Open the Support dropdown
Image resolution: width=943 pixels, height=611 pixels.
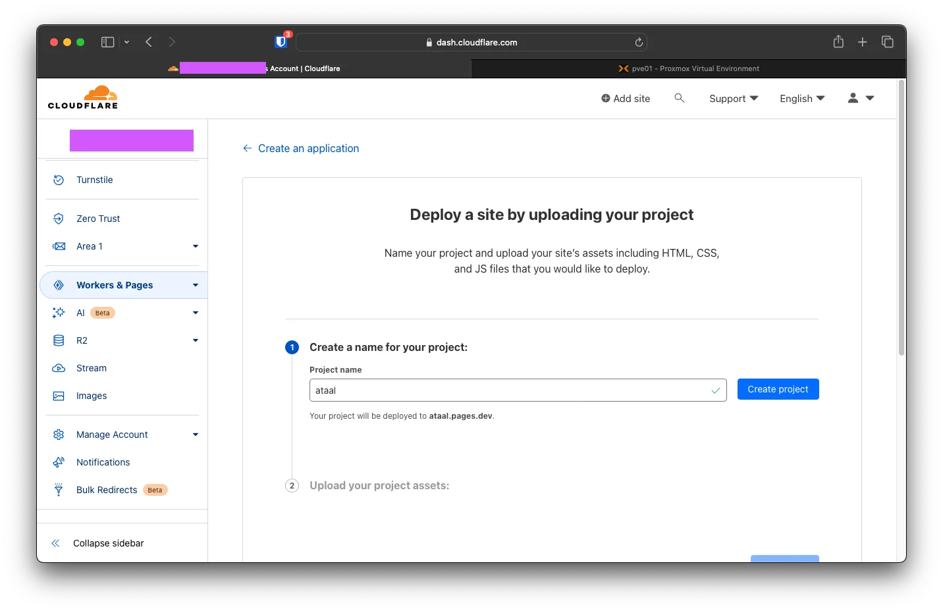pyautogui.click(x=734, y=98)
